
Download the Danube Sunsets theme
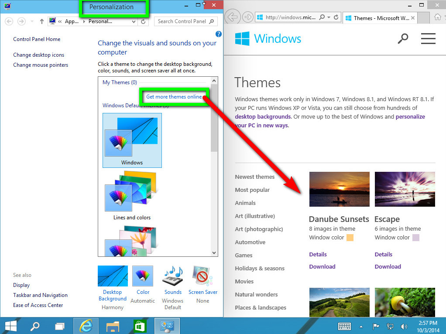tap(322, 266)
